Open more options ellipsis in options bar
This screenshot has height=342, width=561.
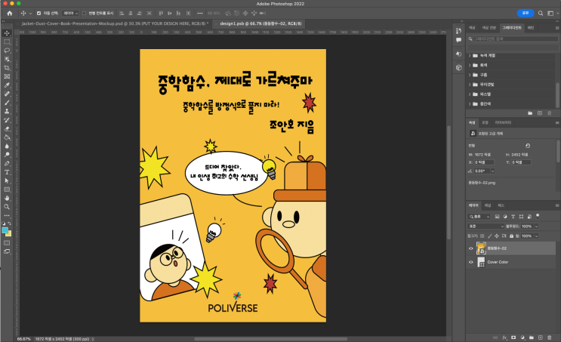(x=199, y=14)
